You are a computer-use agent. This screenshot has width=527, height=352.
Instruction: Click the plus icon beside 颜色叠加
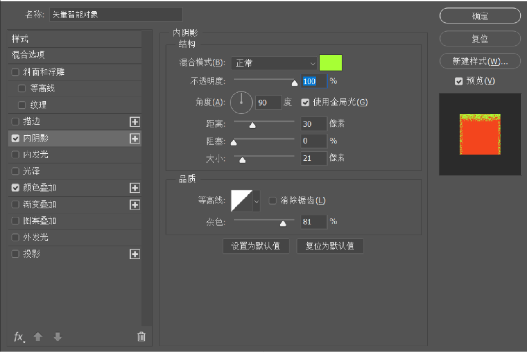point(135,188)
